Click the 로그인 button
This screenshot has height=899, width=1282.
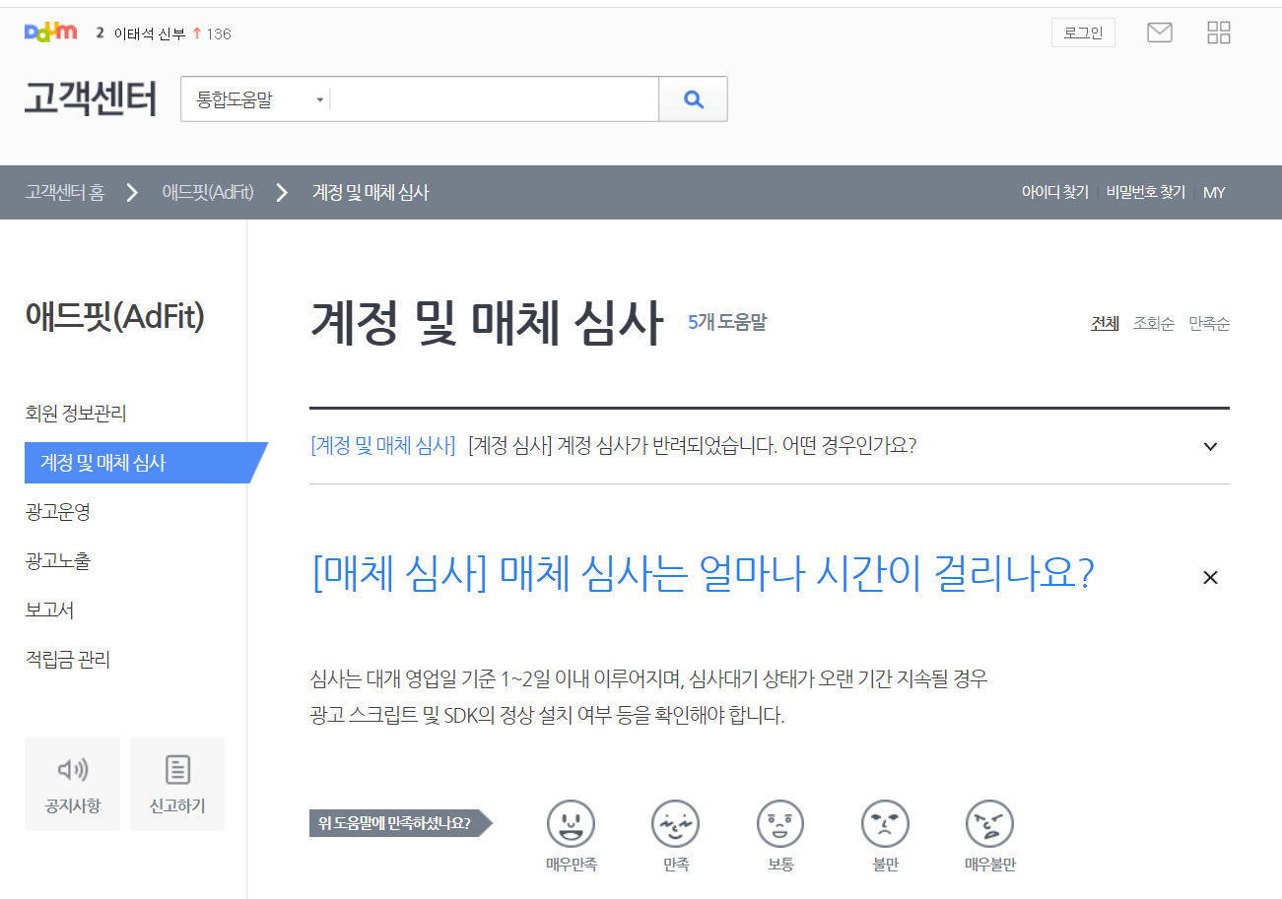click(1083, 32)
